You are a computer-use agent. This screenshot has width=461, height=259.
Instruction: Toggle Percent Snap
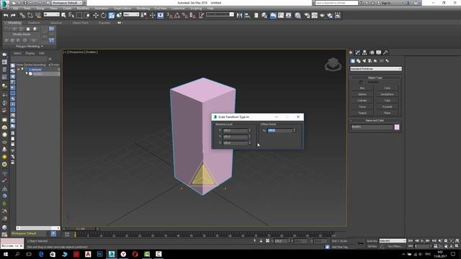pos(184,15)
